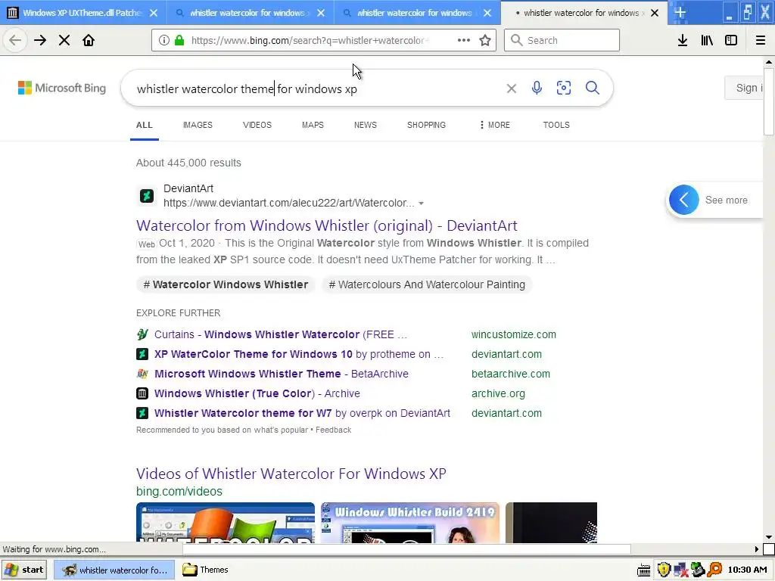775x581 pixels.
Task: Click the vertical page scrollbar thumb
Action: (x=769, y=101)
